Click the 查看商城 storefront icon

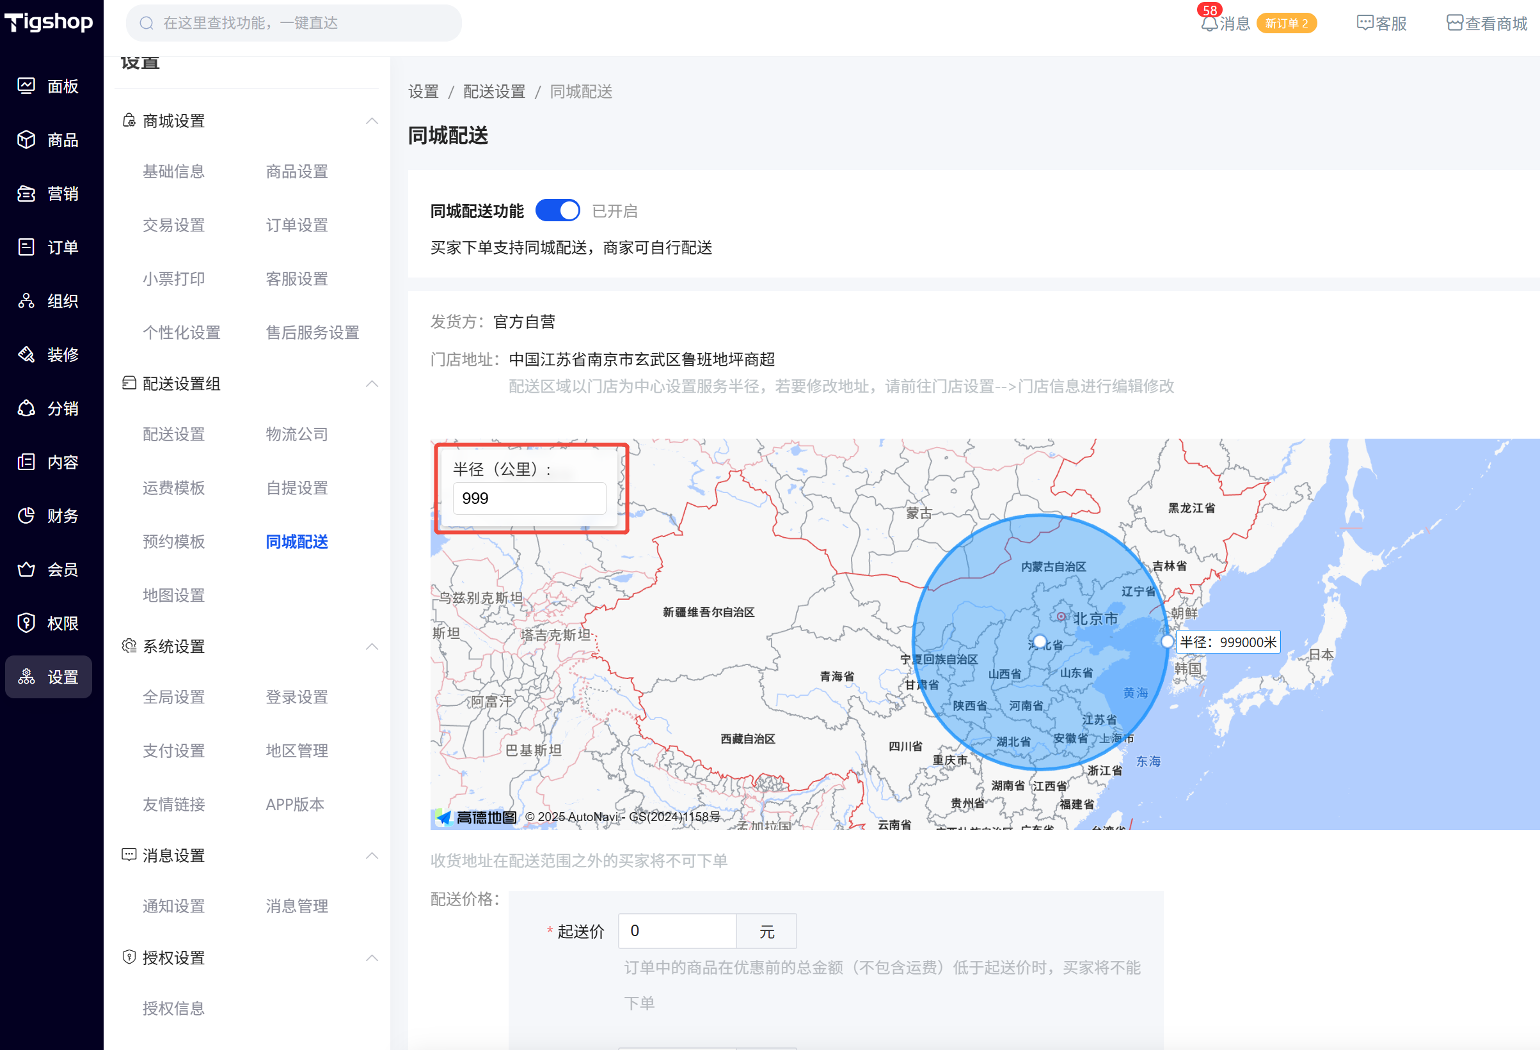[1454, 24]
